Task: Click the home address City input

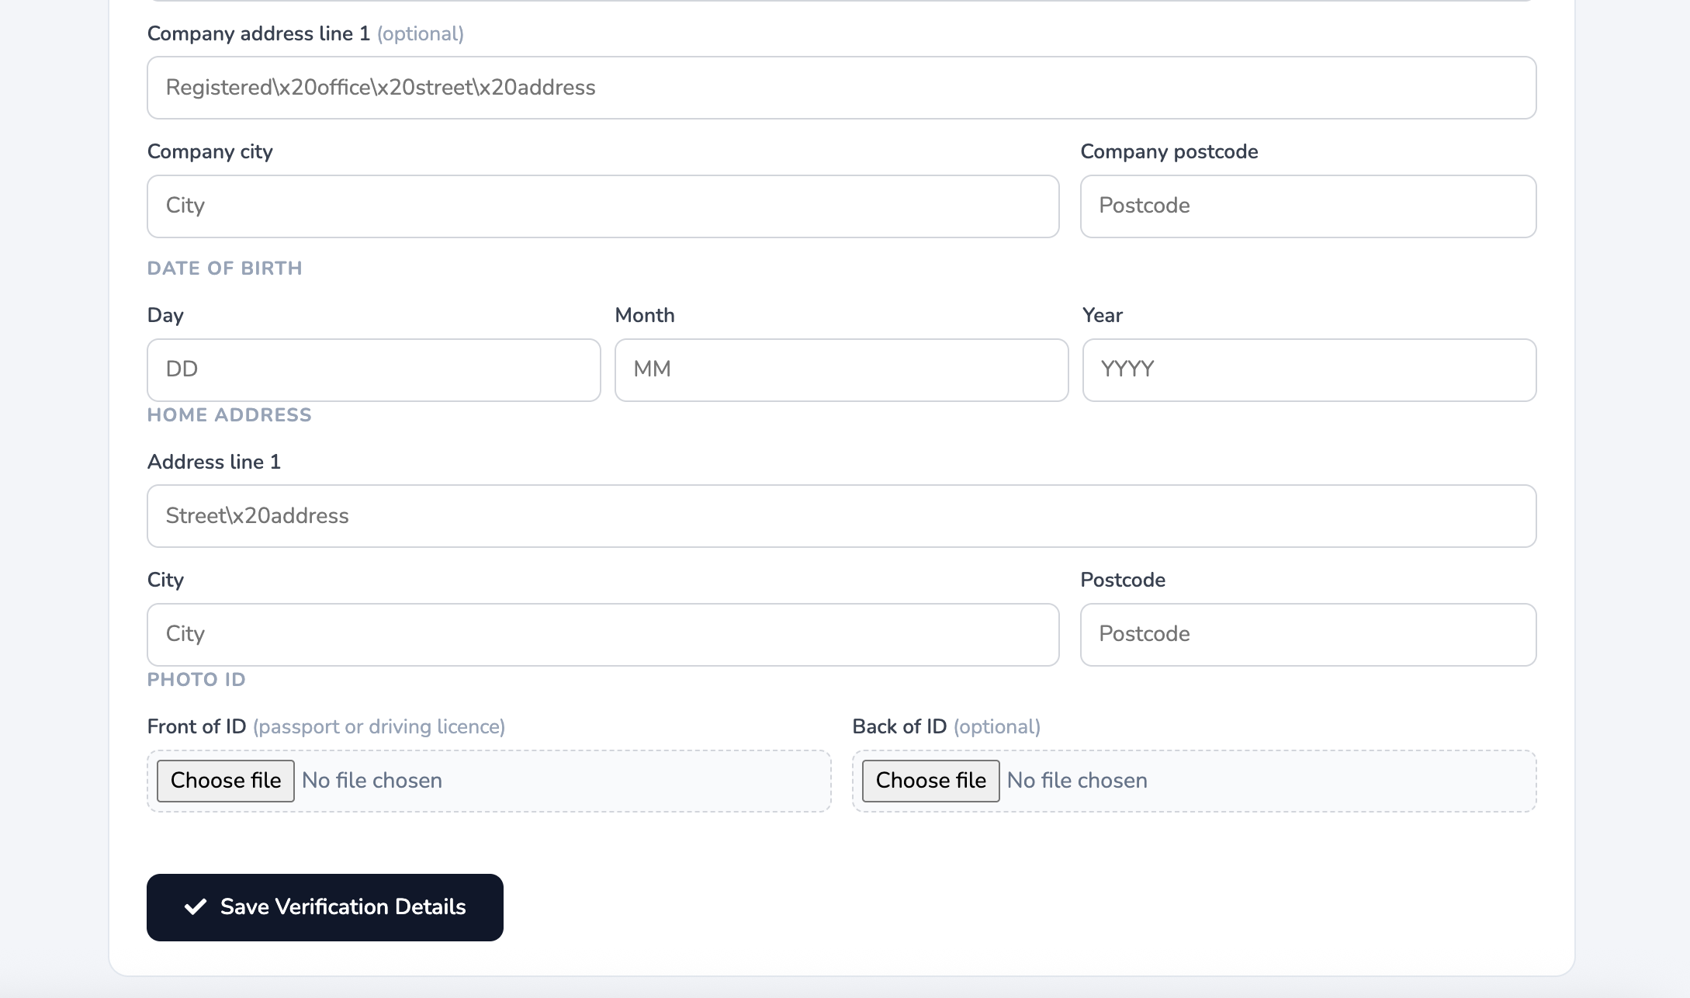Action: (x=602, y=635)
